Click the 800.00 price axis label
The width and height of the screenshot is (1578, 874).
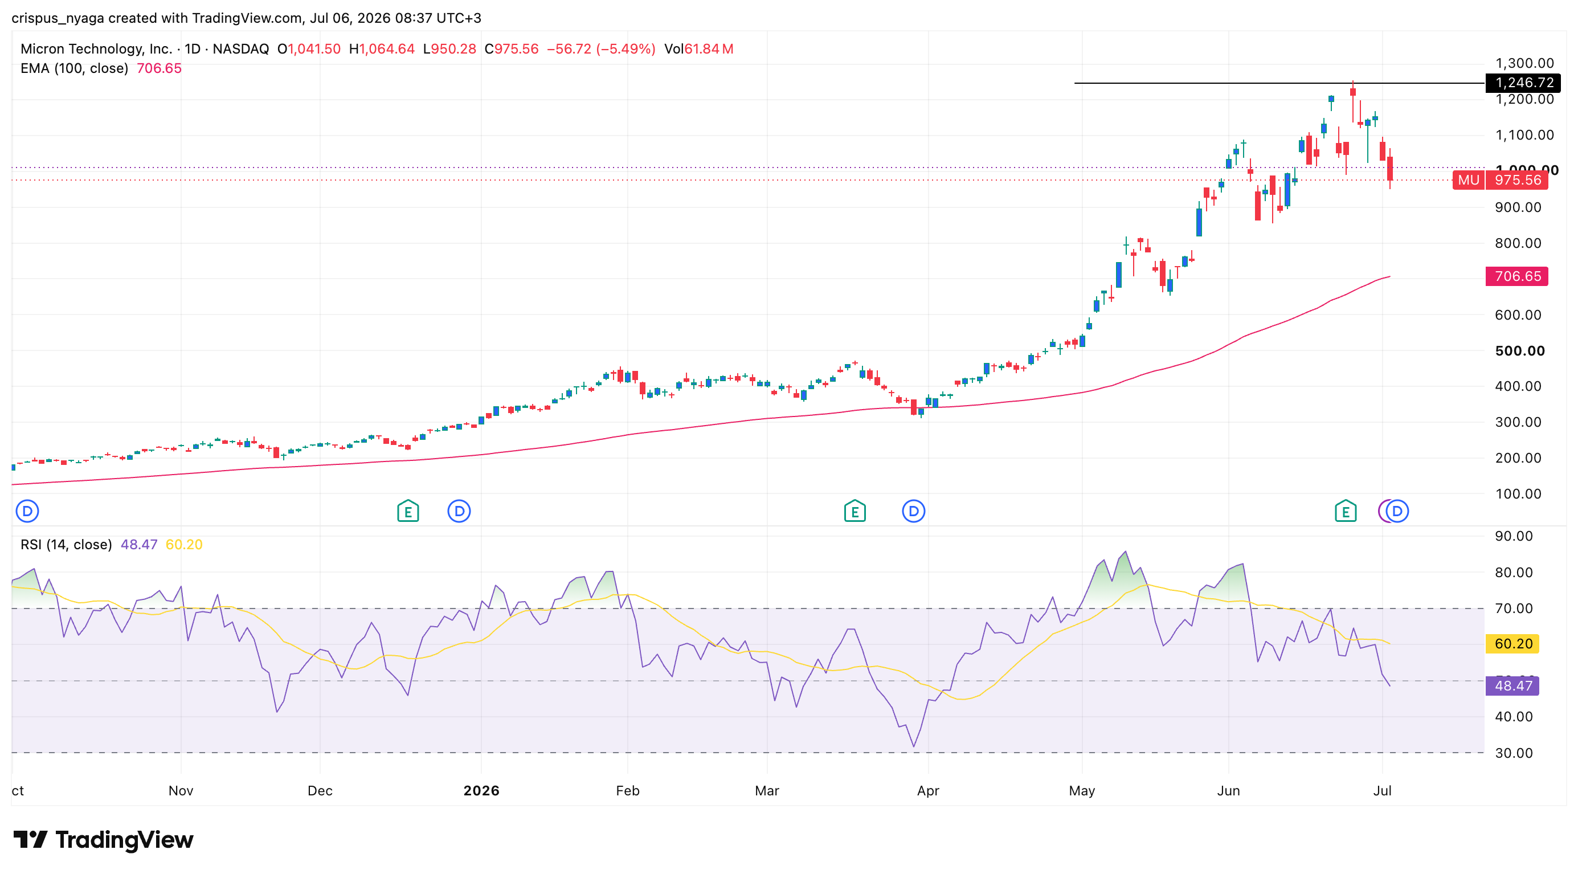[1518, 243]
